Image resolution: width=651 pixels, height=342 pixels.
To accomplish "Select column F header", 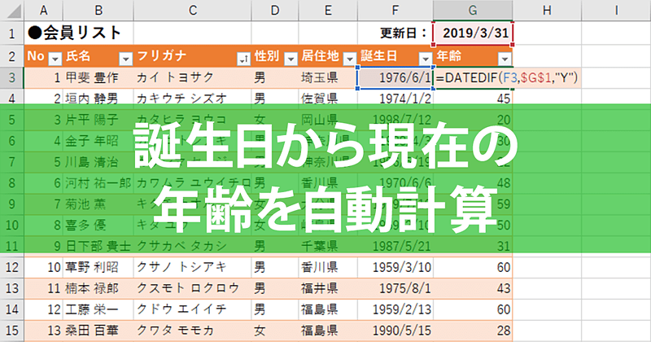I will [x=395, y=11].
